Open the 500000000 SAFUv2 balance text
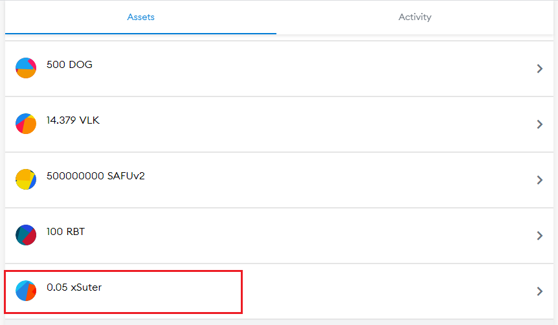The height and width of the screenshot is (325, 558). click(x=96, y=176)
